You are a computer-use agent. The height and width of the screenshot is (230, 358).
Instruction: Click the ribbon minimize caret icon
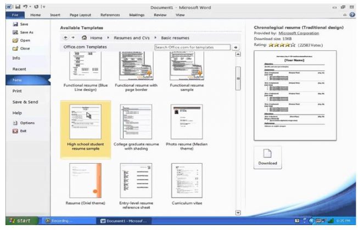pyautogui.click(x=345, y=15)
